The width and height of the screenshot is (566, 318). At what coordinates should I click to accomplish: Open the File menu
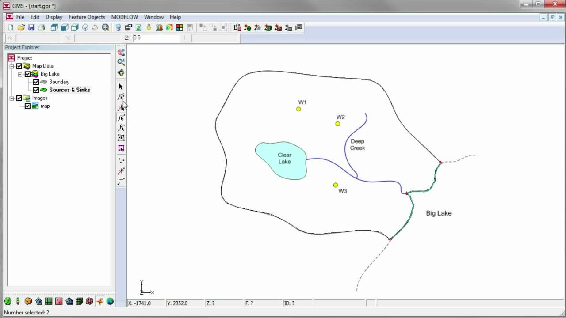pyautogui.click(x=20, y=17)
